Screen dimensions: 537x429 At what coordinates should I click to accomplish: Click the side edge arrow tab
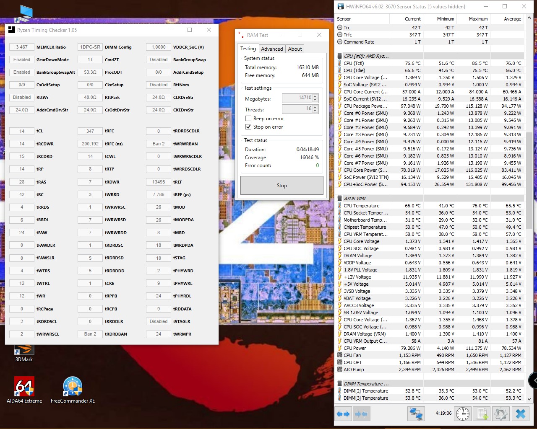coord(534,380)
